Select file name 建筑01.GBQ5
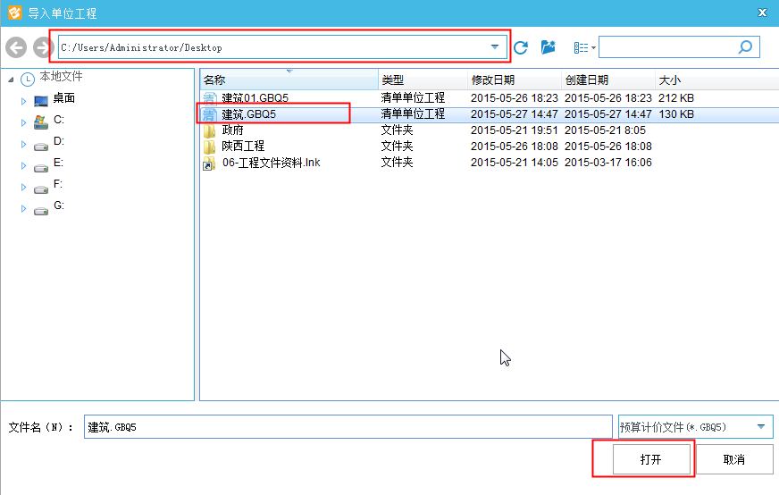The height and width of the screenshot is (495, 779). (255, 98)
